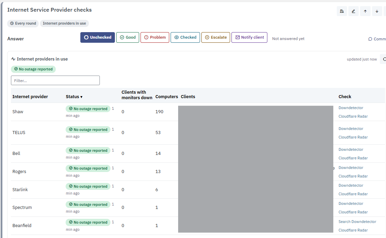Open Cloudflare Radar link for Rogers
386x238 pixels.
click(353, 176)
